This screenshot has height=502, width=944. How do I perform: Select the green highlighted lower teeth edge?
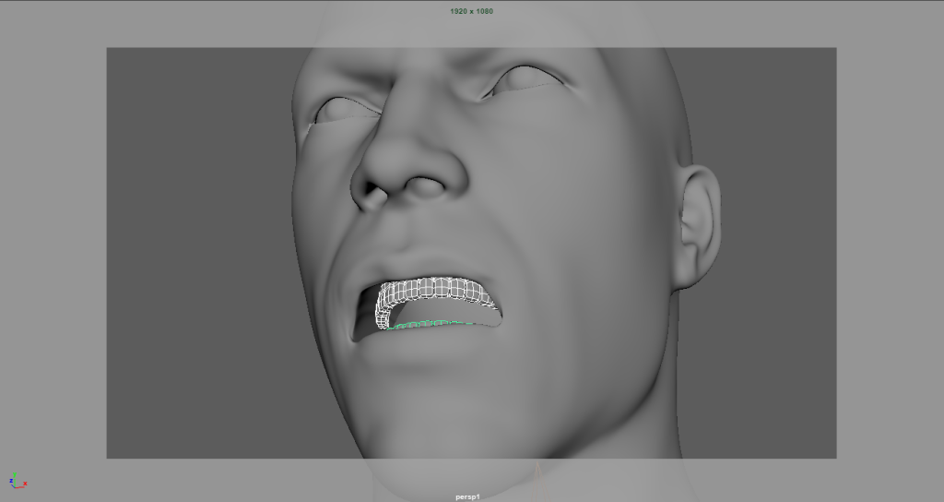pos(431,325)
